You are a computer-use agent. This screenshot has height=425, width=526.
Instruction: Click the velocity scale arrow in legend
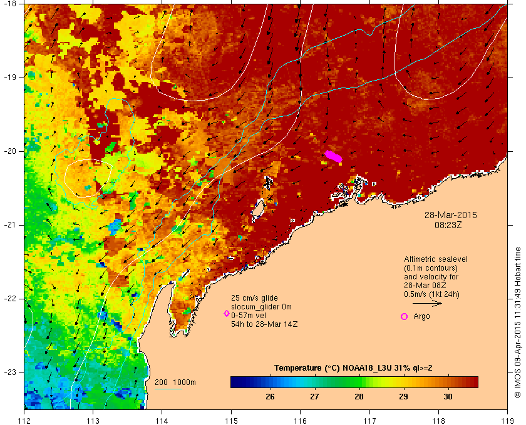click(427, 304)
